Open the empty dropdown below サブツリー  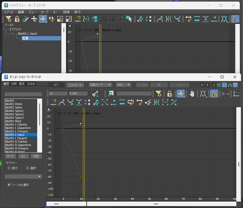point(23,176)
